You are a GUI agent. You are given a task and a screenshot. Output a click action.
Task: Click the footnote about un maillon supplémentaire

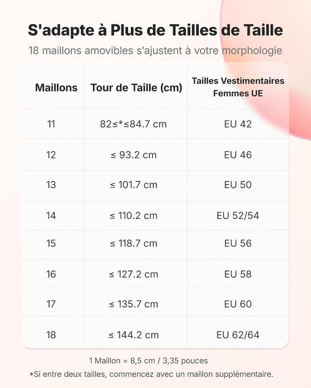tap(151, 374)
